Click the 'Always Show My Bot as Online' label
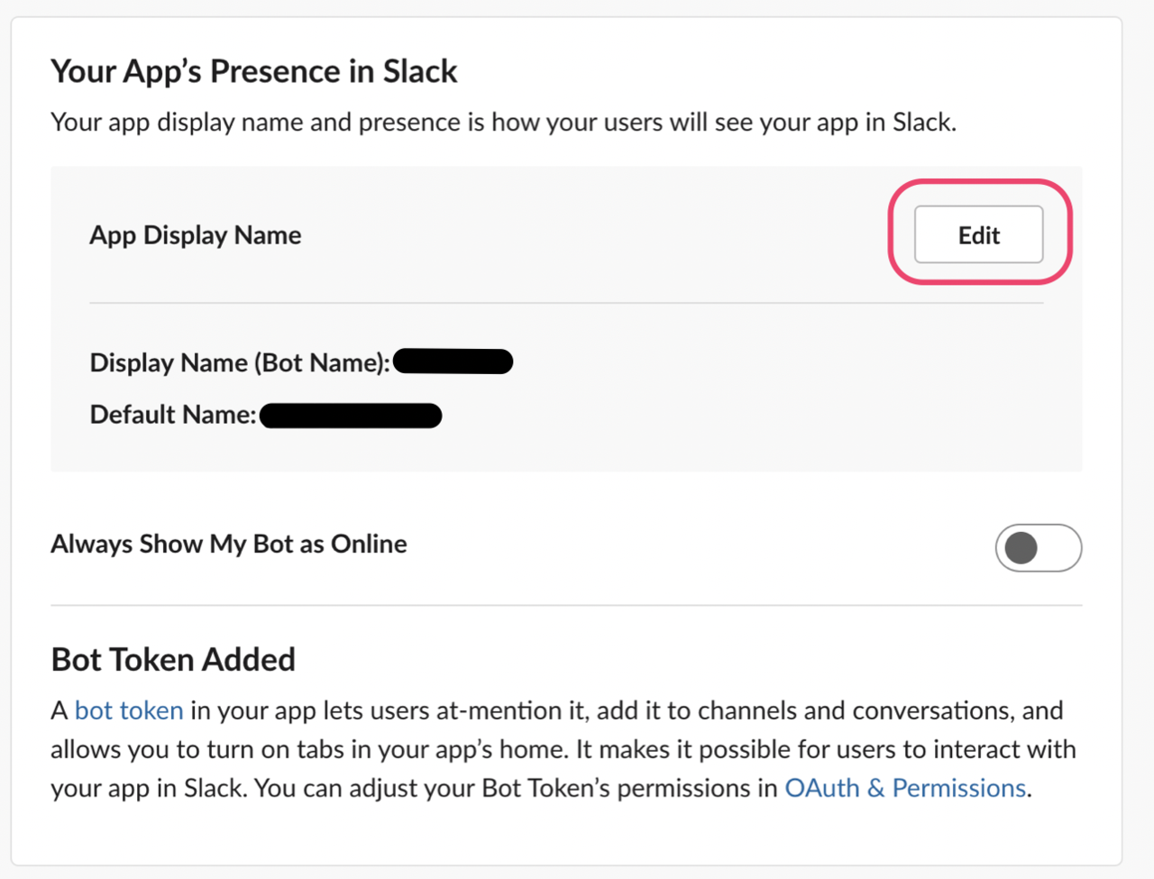Viewport: 1154px width, 879px height. [x=229, y=544]
